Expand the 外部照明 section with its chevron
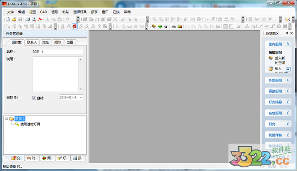The image size is (297, 171). 288,80
